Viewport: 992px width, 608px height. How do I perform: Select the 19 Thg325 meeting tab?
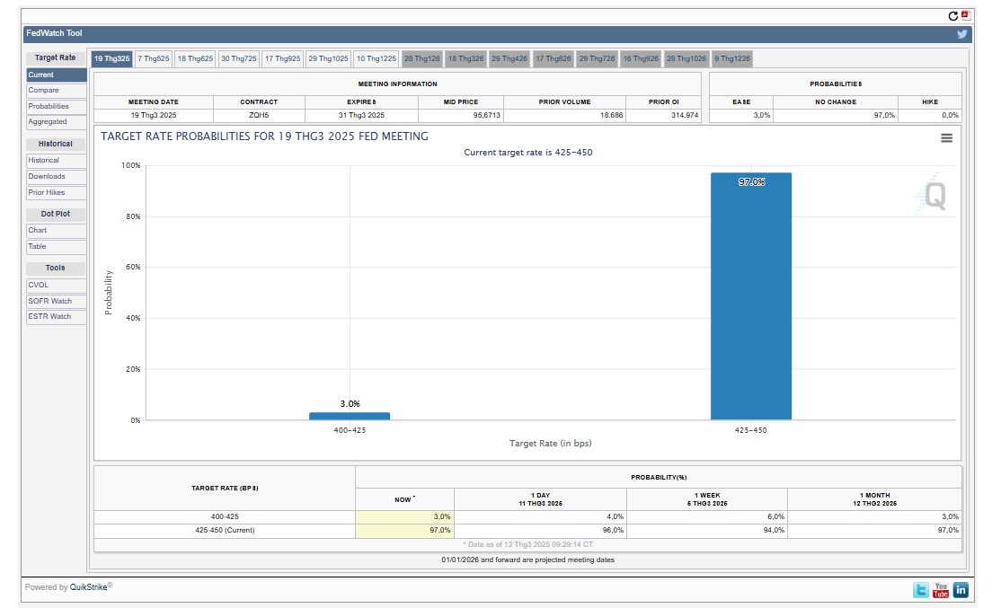pos(112,58)
